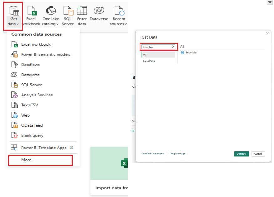
Task: Click the Dataverse ribbon icon
Action: pyautogui.click(x=99, y=11)
